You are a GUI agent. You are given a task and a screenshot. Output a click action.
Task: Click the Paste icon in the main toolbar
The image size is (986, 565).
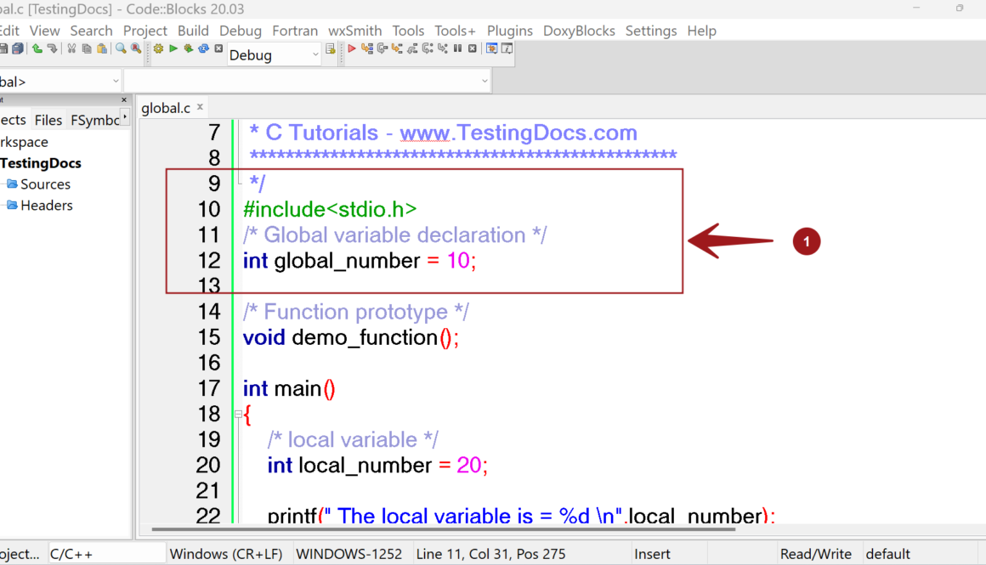(101, 49)
